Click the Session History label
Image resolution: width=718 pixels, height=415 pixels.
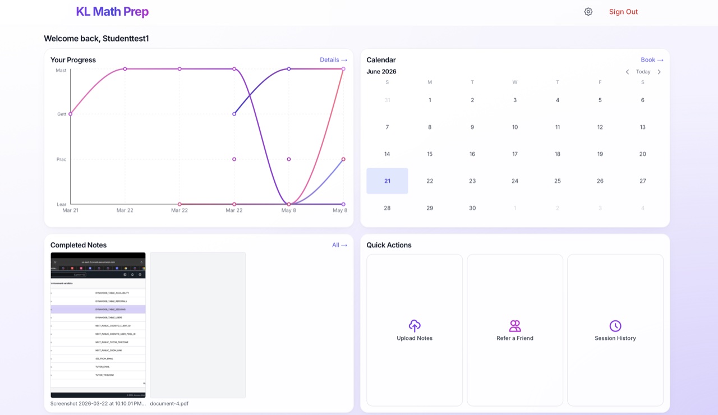(615, 338)
